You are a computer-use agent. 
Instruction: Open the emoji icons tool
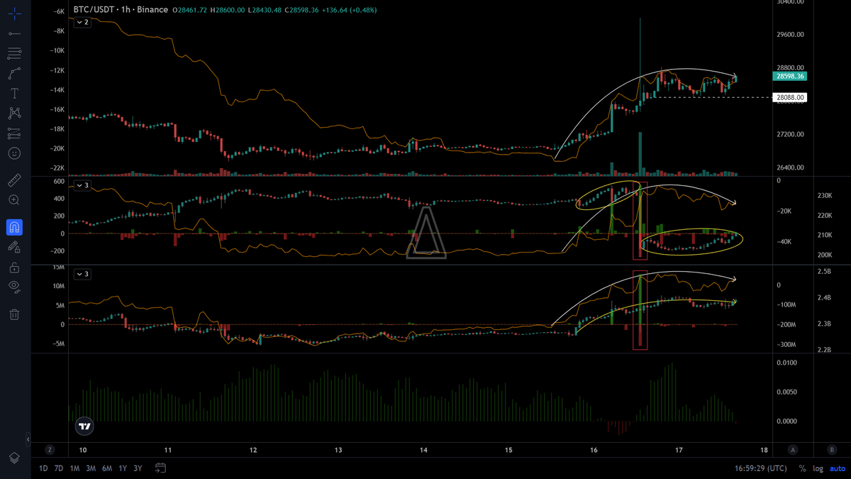(14, 153)
